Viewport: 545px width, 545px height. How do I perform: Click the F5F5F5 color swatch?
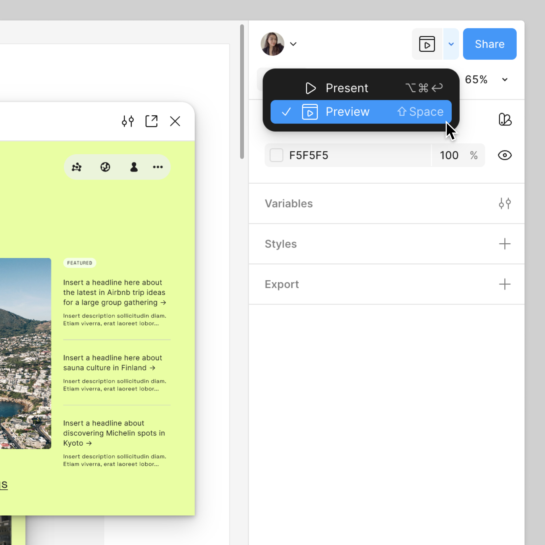click(x=276, y=155)
